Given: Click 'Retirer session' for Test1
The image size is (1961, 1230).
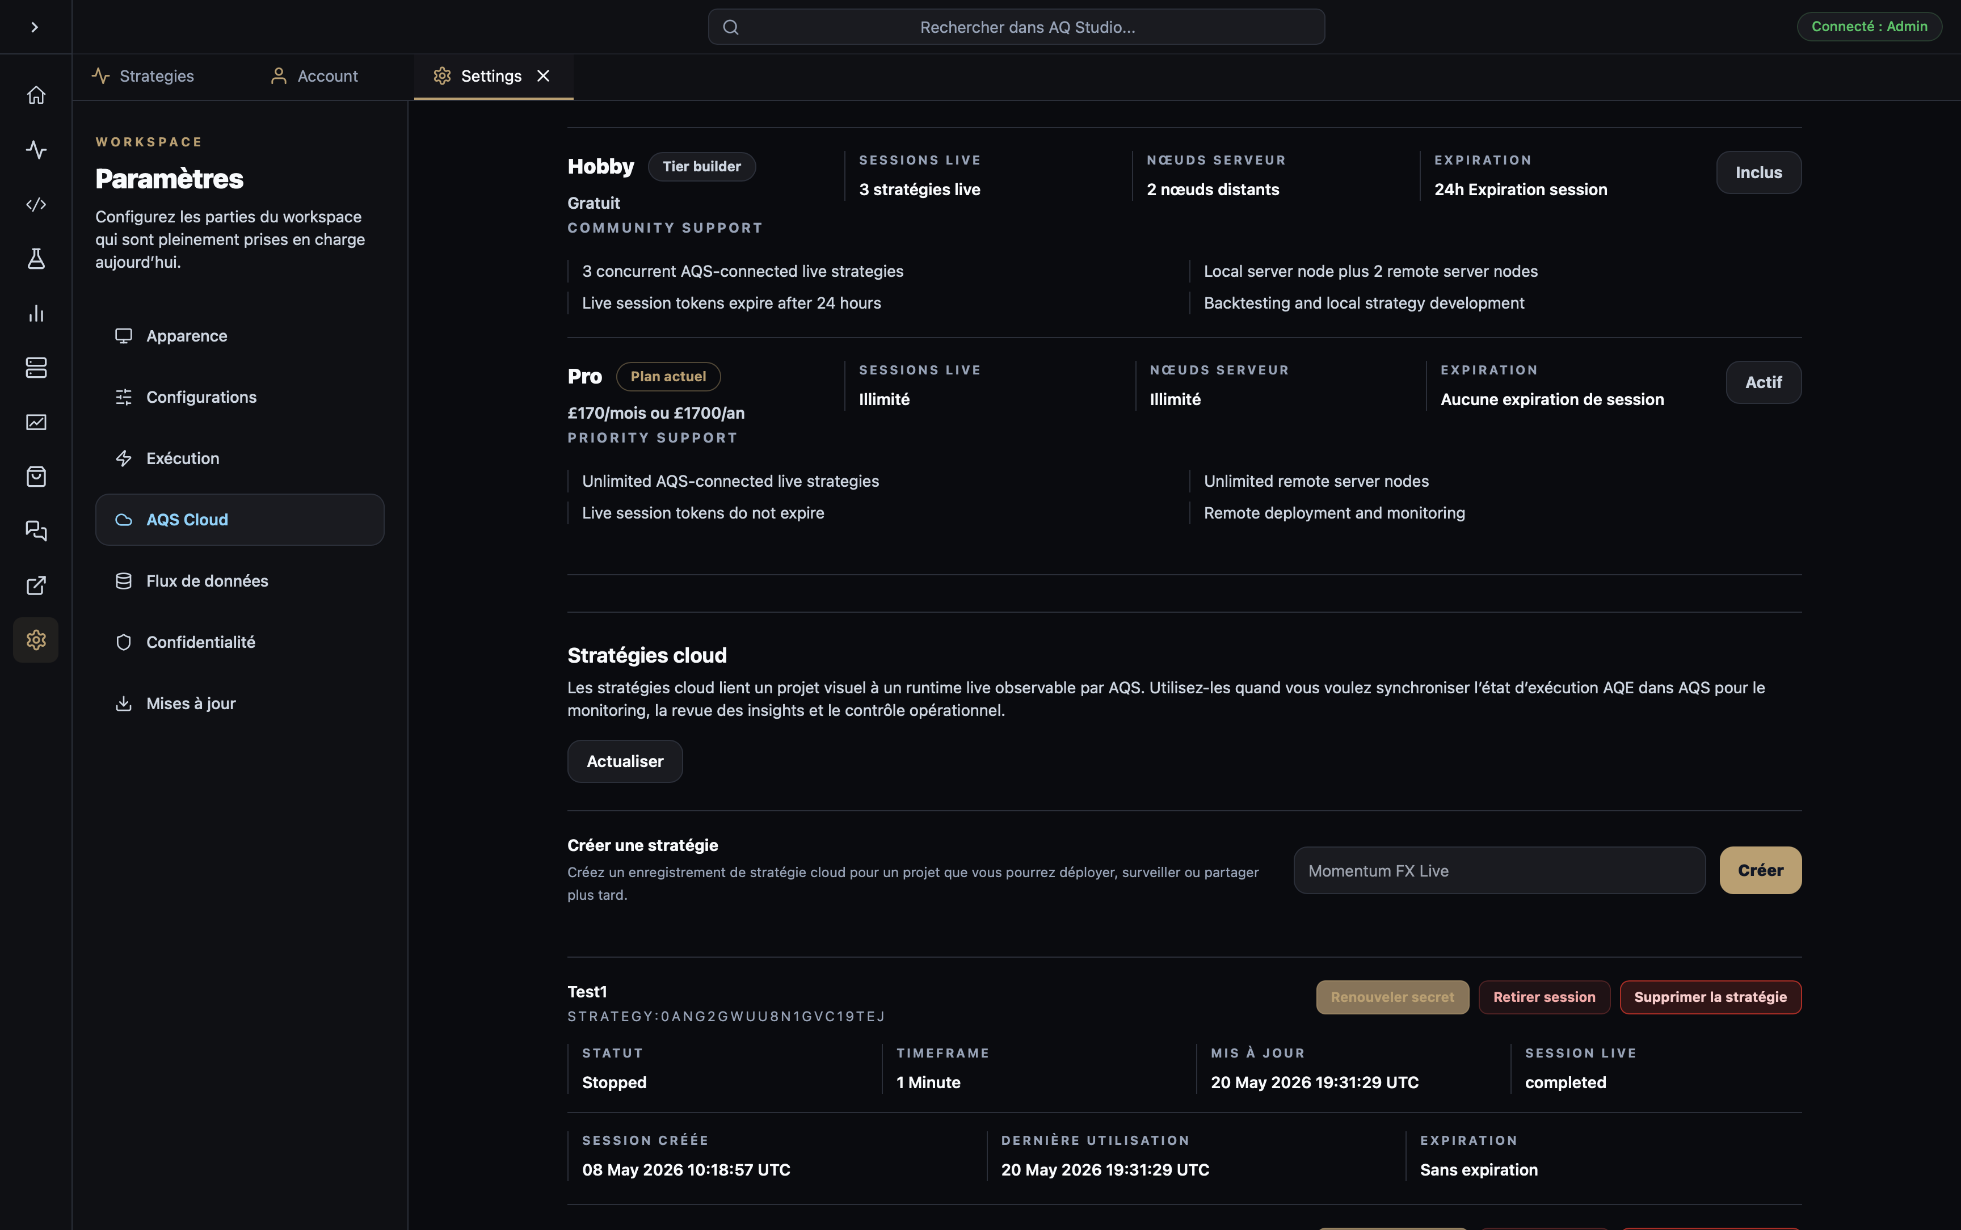Looking at the screenshot, I should (1544, 997).
